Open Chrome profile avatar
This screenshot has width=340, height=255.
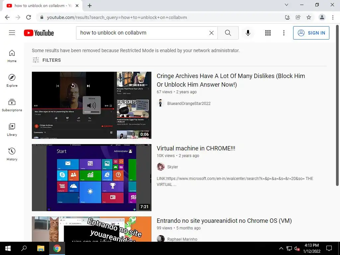click(x=322, y=17)
